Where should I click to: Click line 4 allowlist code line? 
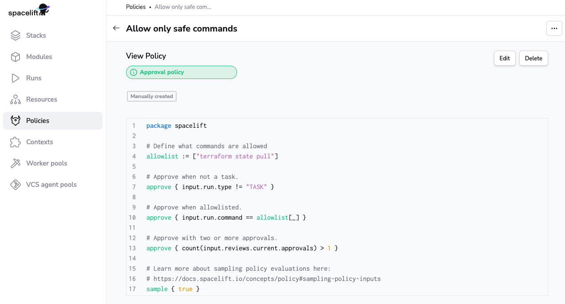point(212,156)
